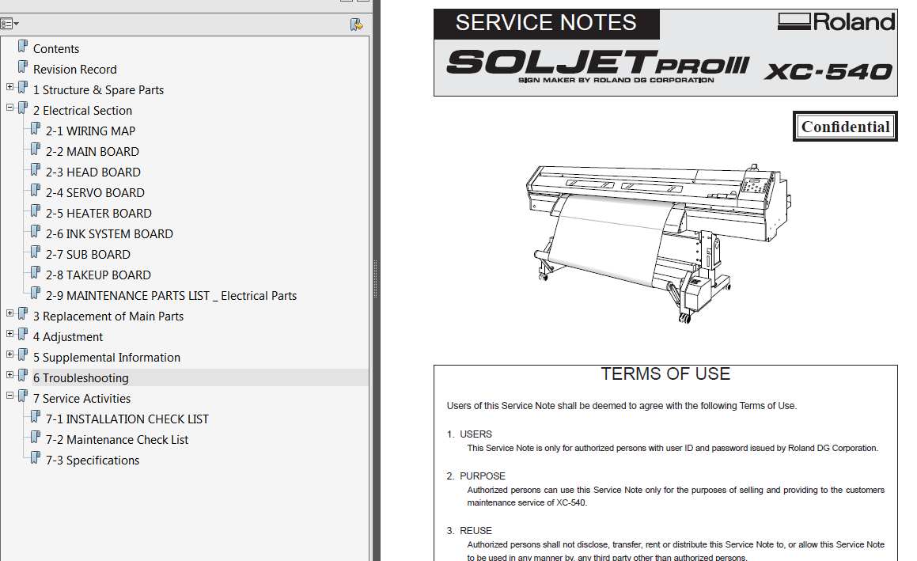Open the 2-5 HEATER BOARD bookmark
The width and height of the screenshot is (917, 561).
pos(99,214)
